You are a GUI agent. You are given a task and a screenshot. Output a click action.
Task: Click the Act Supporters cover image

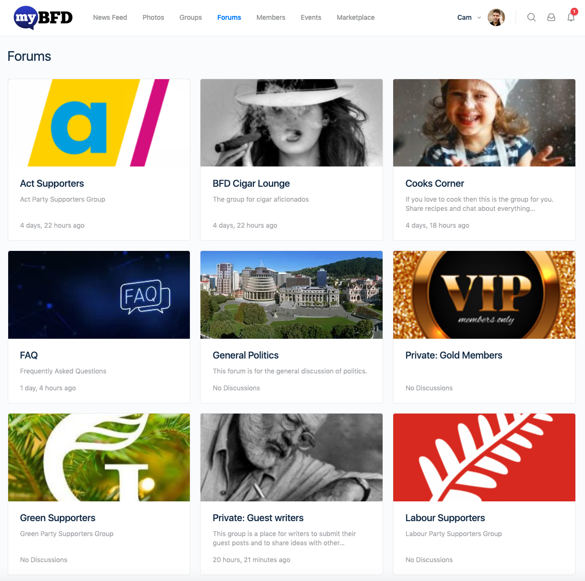coord(99,123)
